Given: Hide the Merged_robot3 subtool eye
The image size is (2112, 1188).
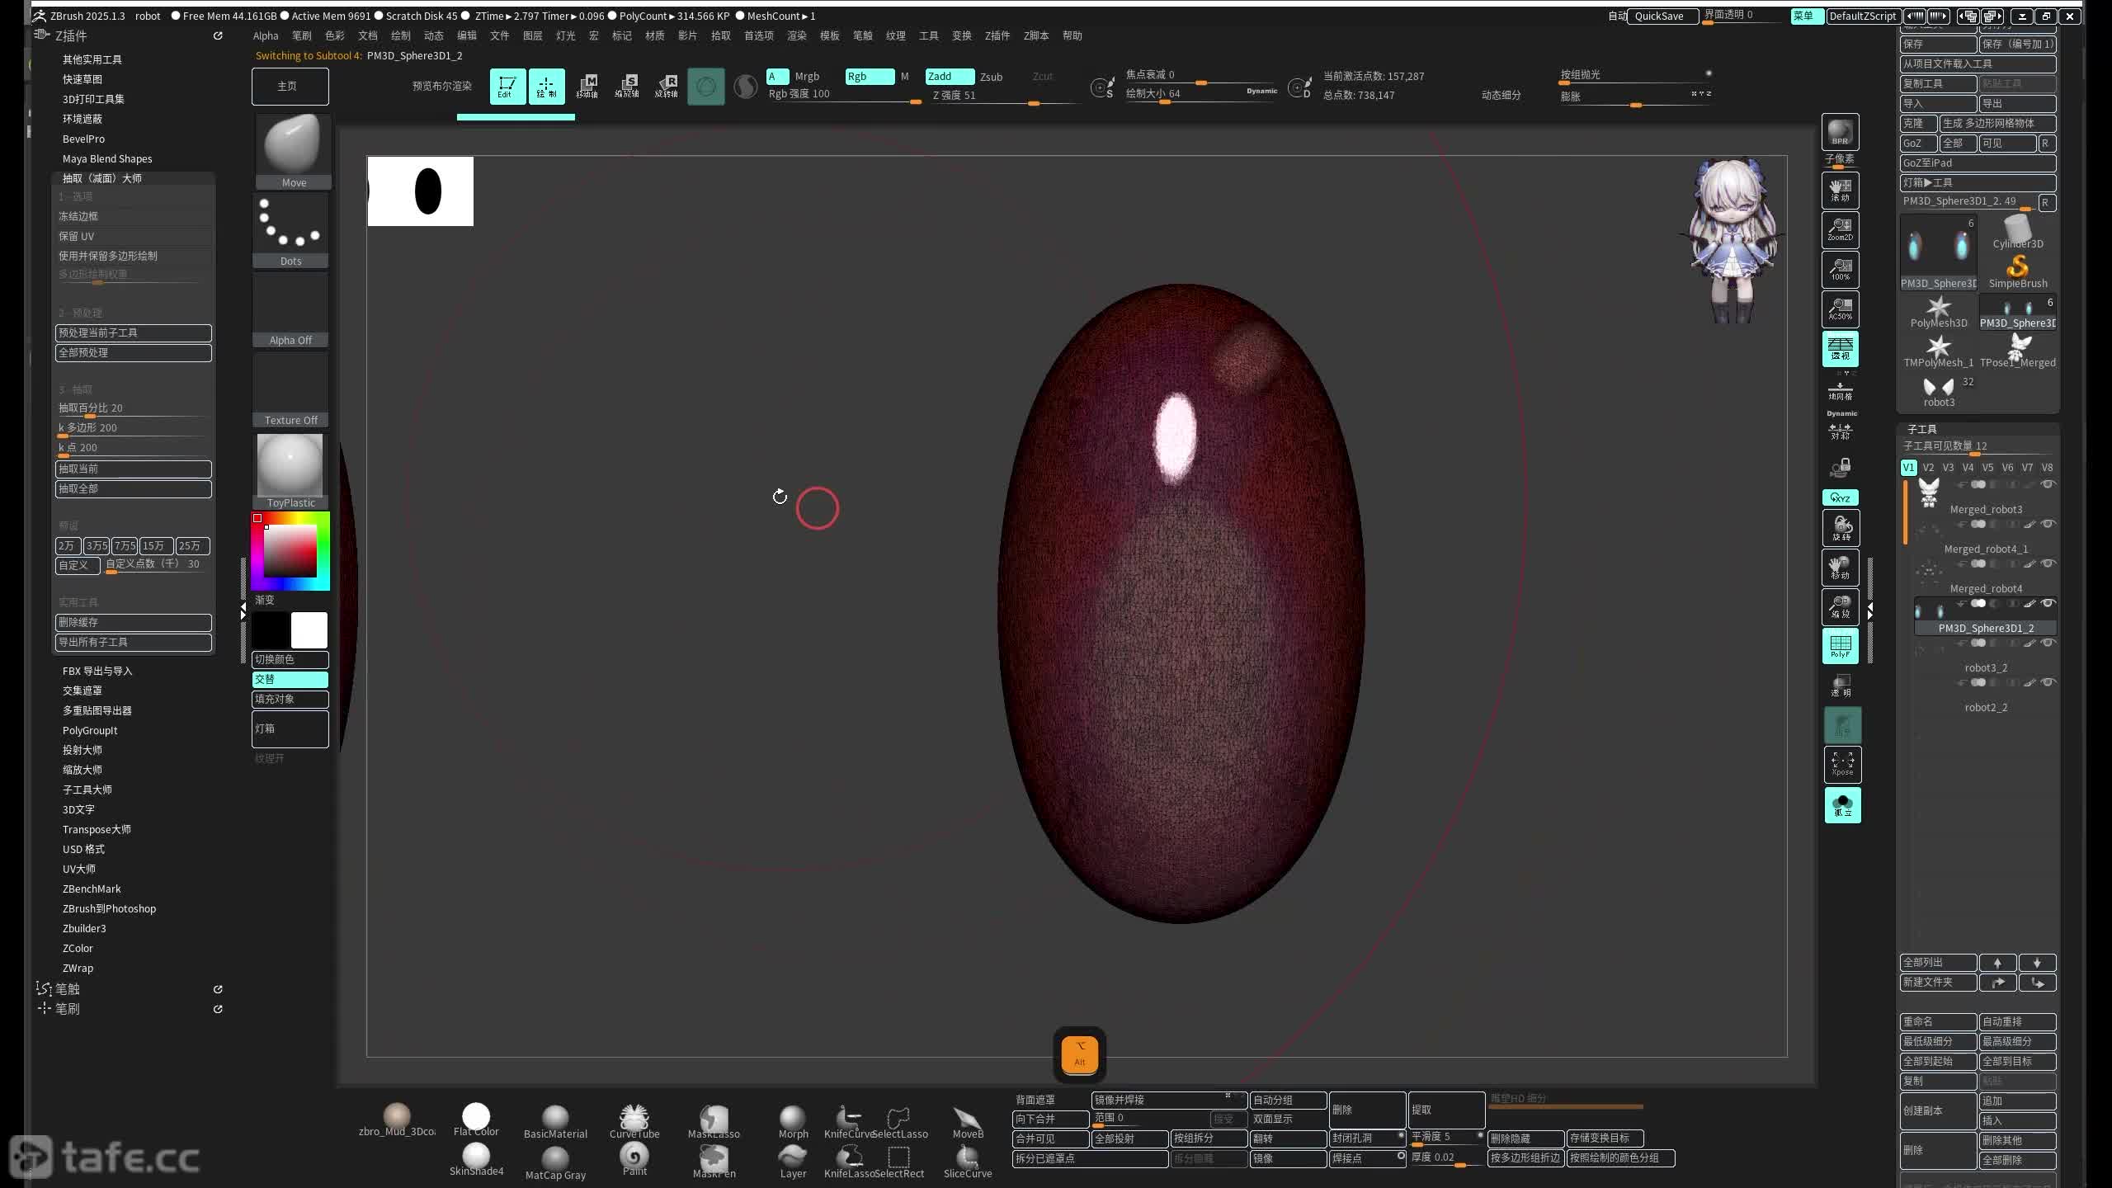Looking at the screenshot, I should tap(2048, 484).
